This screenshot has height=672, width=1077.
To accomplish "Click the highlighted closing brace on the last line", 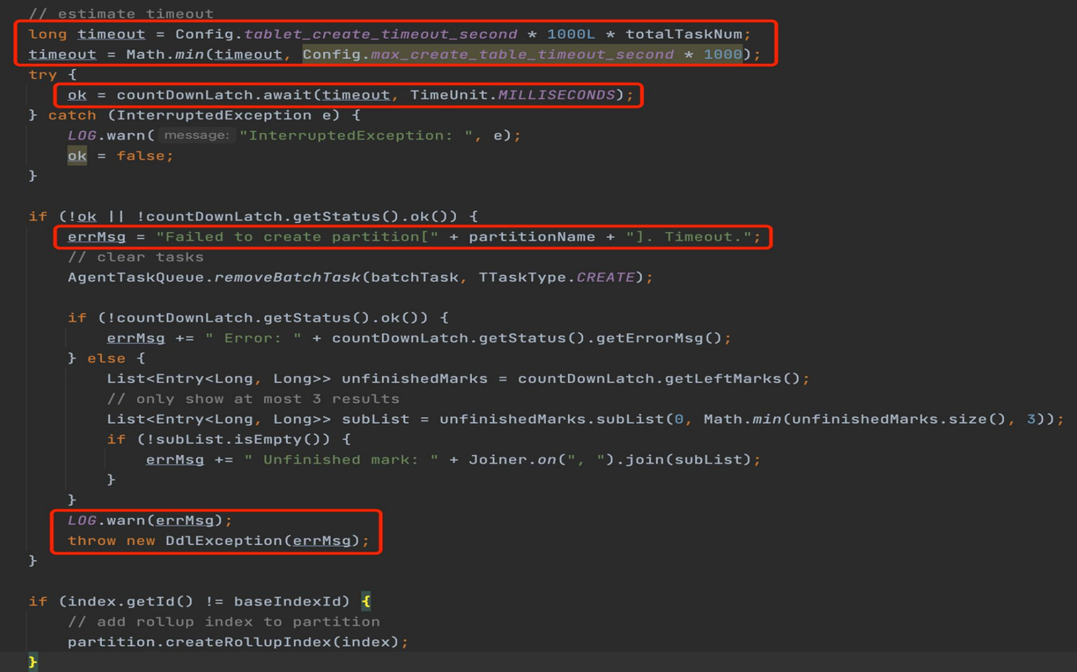I will click(33, 662).
